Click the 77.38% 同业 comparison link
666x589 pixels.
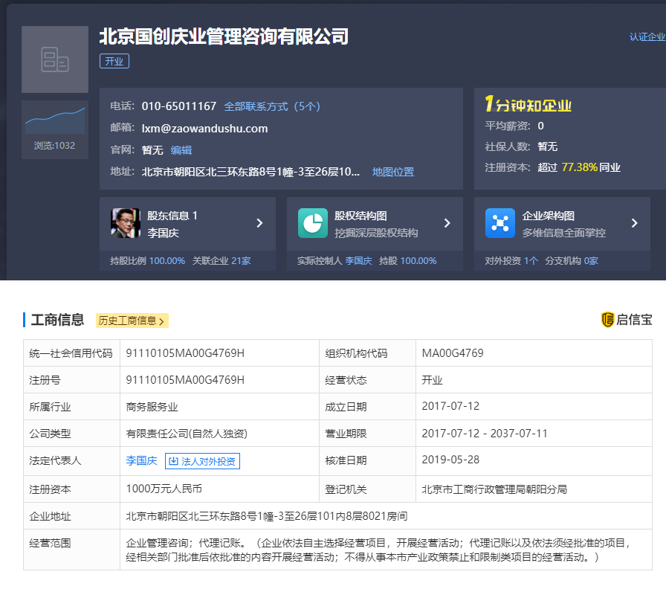(591, 168)
